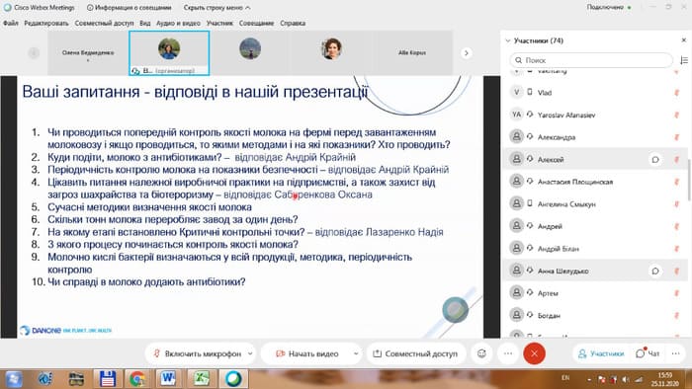Open chat bubble next to Алексей
This screenshot has width=692, height=389.
coord(655,160)
